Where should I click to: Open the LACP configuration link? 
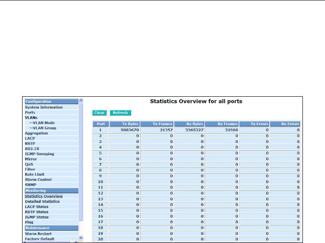[30, 138]
